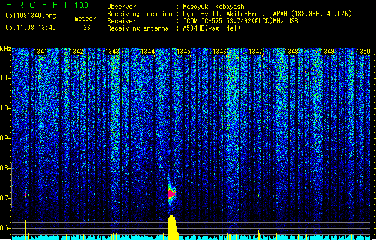Image resolution: width=377 pixels, height=240 pixels.
Task: Click the 1343 time marker
Action: coord(112,52)
